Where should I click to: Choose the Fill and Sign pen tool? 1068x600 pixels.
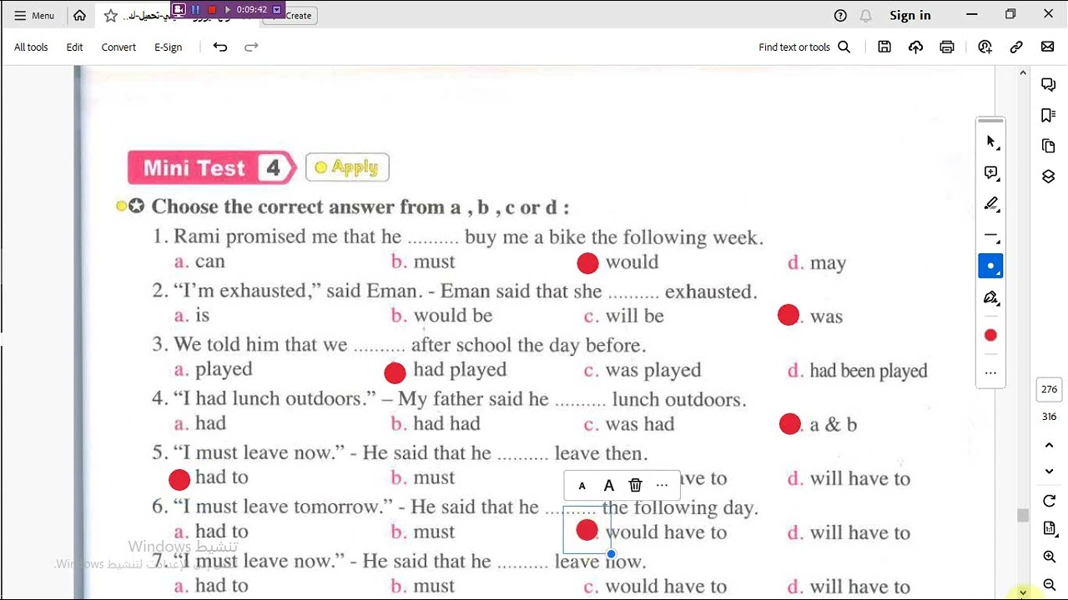click(990, 297)
